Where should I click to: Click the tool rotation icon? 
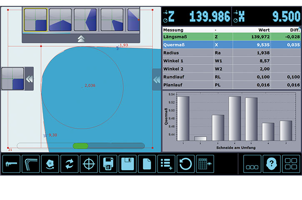coord(50,164)
